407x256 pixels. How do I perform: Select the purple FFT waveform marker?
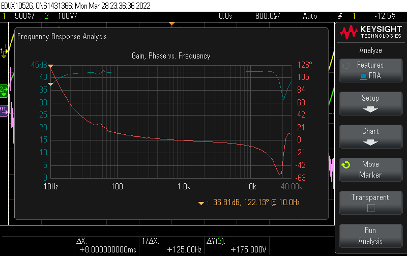click(x=4, y=108)
